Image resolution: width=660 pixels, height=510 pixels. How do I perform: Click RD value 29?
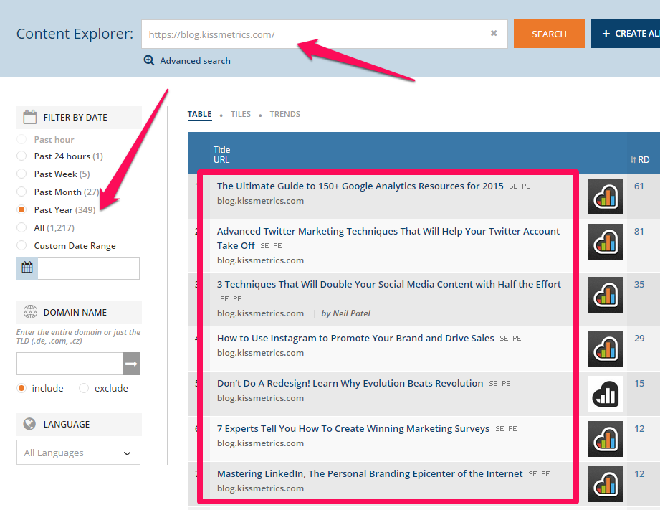(639, 338)
